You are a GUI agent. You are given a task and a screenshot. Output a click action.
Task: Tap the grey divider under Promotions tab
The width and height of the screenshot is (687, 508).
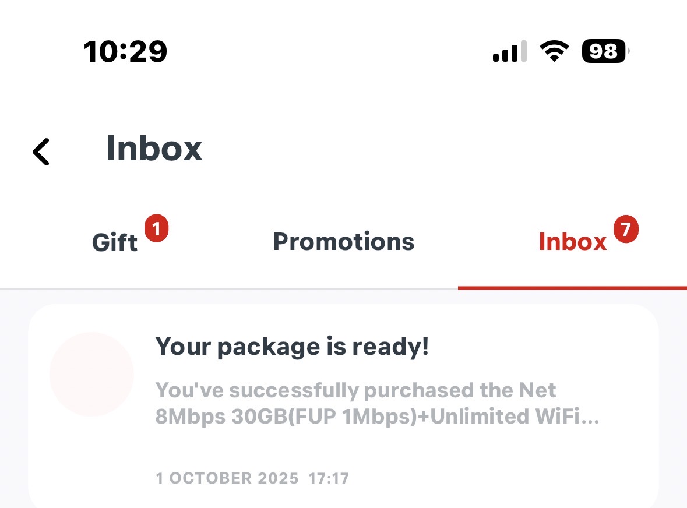click(344, 288)
